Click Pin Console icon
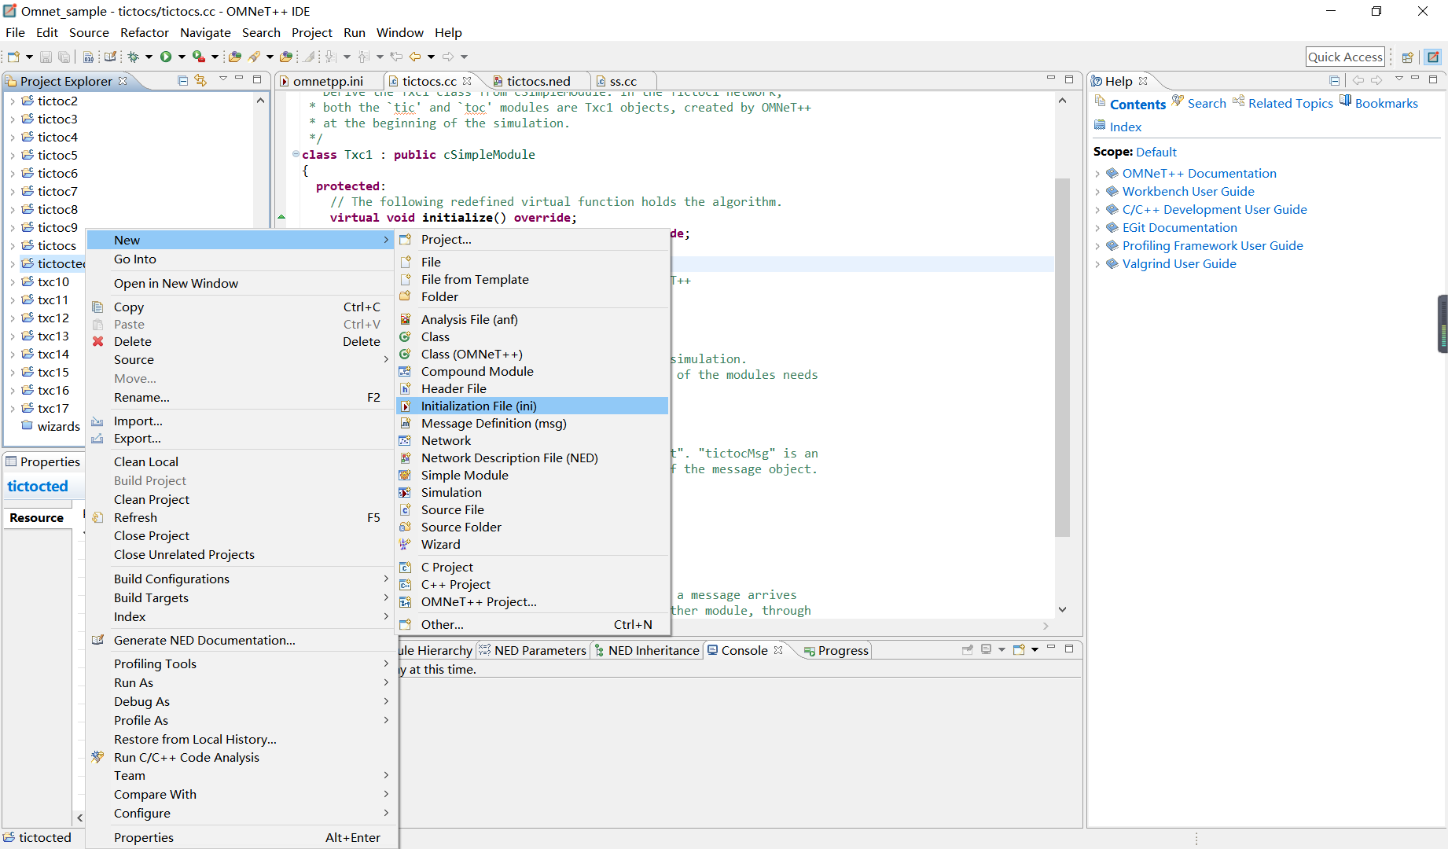This screenshot has height=849, width=1448. click(968, 650)
